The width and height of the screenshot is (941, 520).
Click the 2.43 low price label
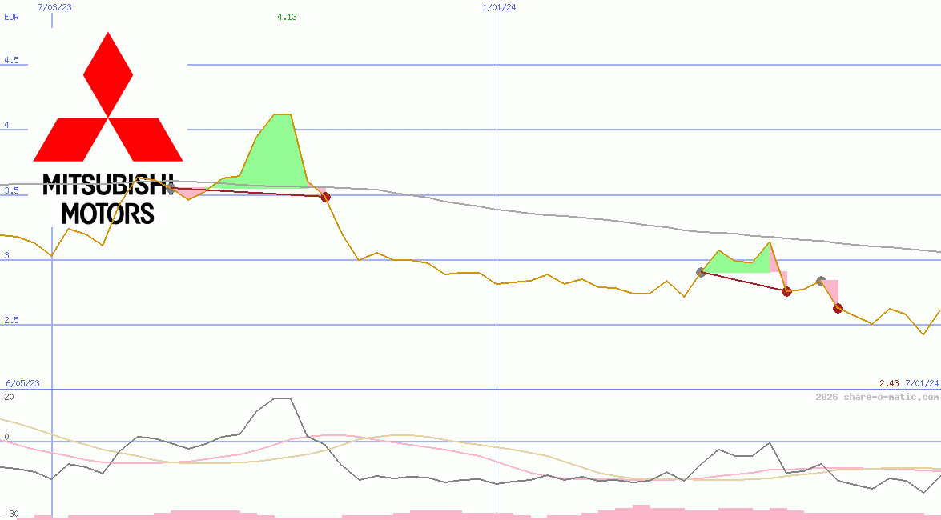click(890, 383)
